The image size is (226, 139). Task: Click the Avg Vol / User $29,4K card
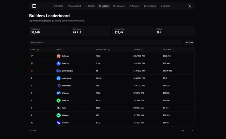coord(133,31)
